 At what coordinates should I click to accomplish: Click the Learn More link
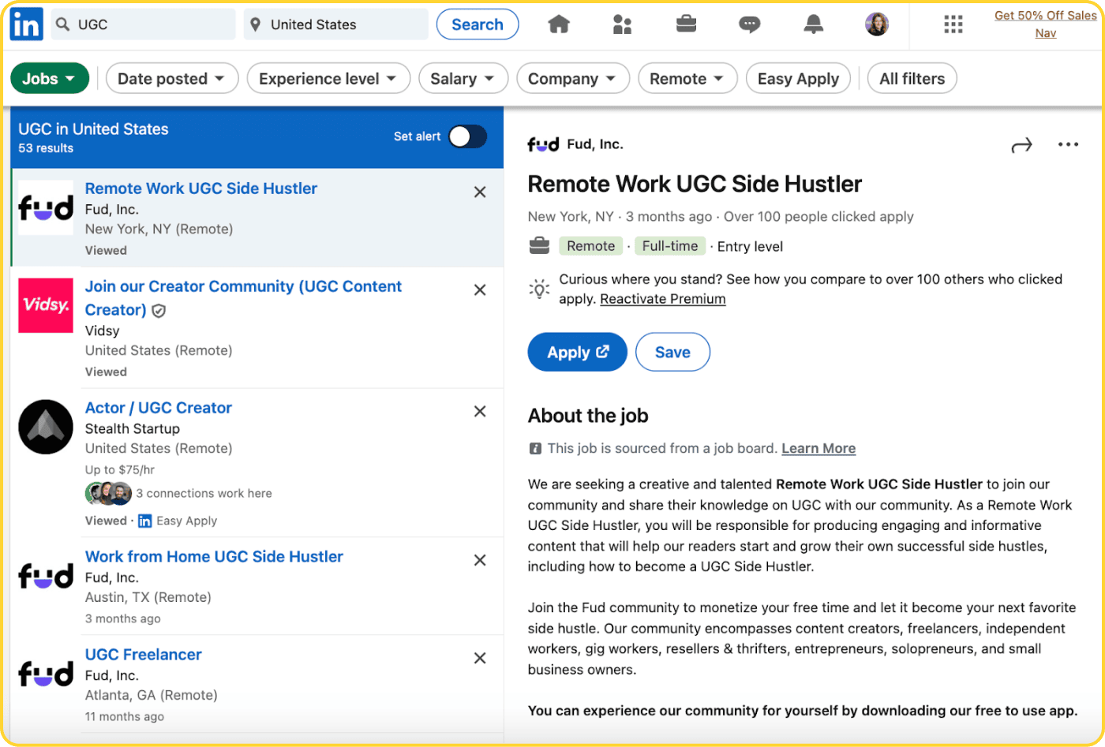(818, 448)
